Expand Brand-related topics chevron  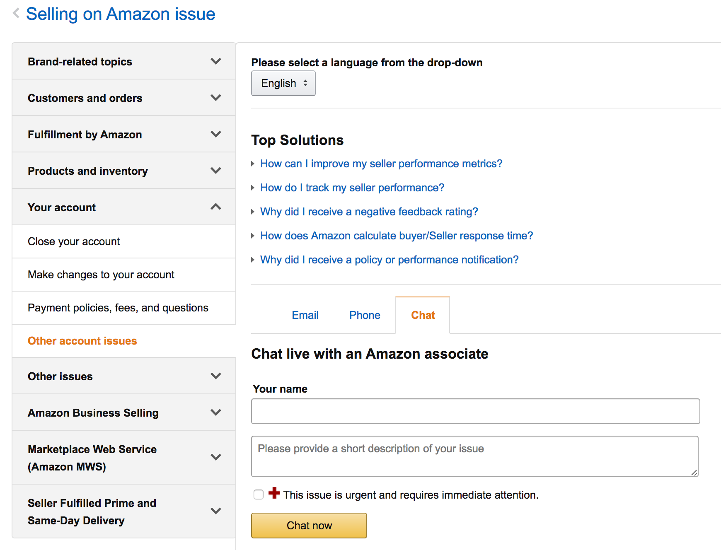pyautogui.click(x=216, y=61)
